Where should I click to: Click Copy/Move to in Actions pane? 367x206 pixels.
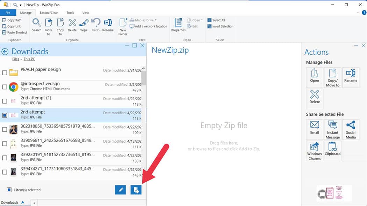(333, 78)
